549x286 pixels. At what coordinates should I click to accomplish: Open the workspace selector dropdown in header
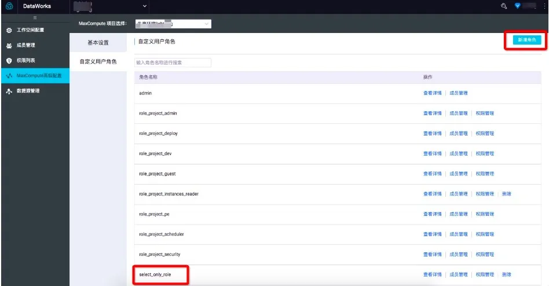110,6
